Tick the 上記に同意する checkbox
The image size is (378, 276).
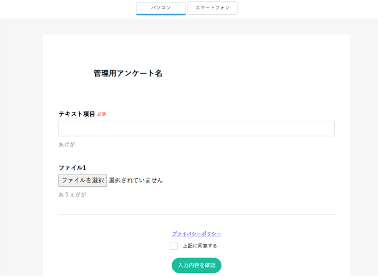(x=174, y=246)
